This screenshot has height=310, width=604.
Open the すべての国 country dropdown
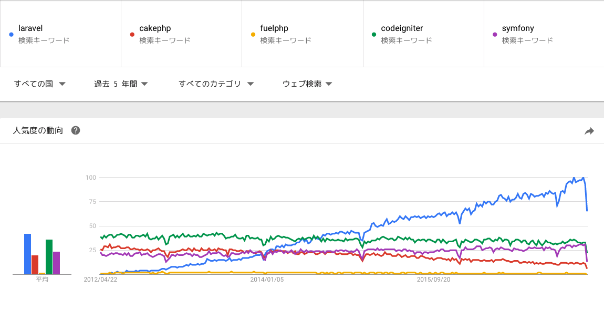pos(40,84)
